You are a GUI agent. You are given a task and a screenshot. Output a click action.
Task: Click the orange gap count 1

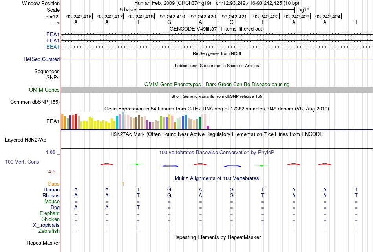[x=123, y=184]
